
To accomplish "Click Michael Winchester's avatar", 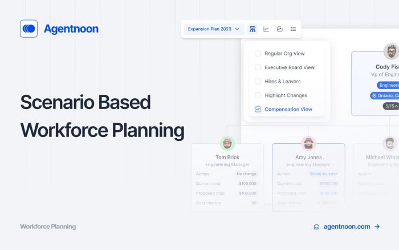I will pos(389,143).
